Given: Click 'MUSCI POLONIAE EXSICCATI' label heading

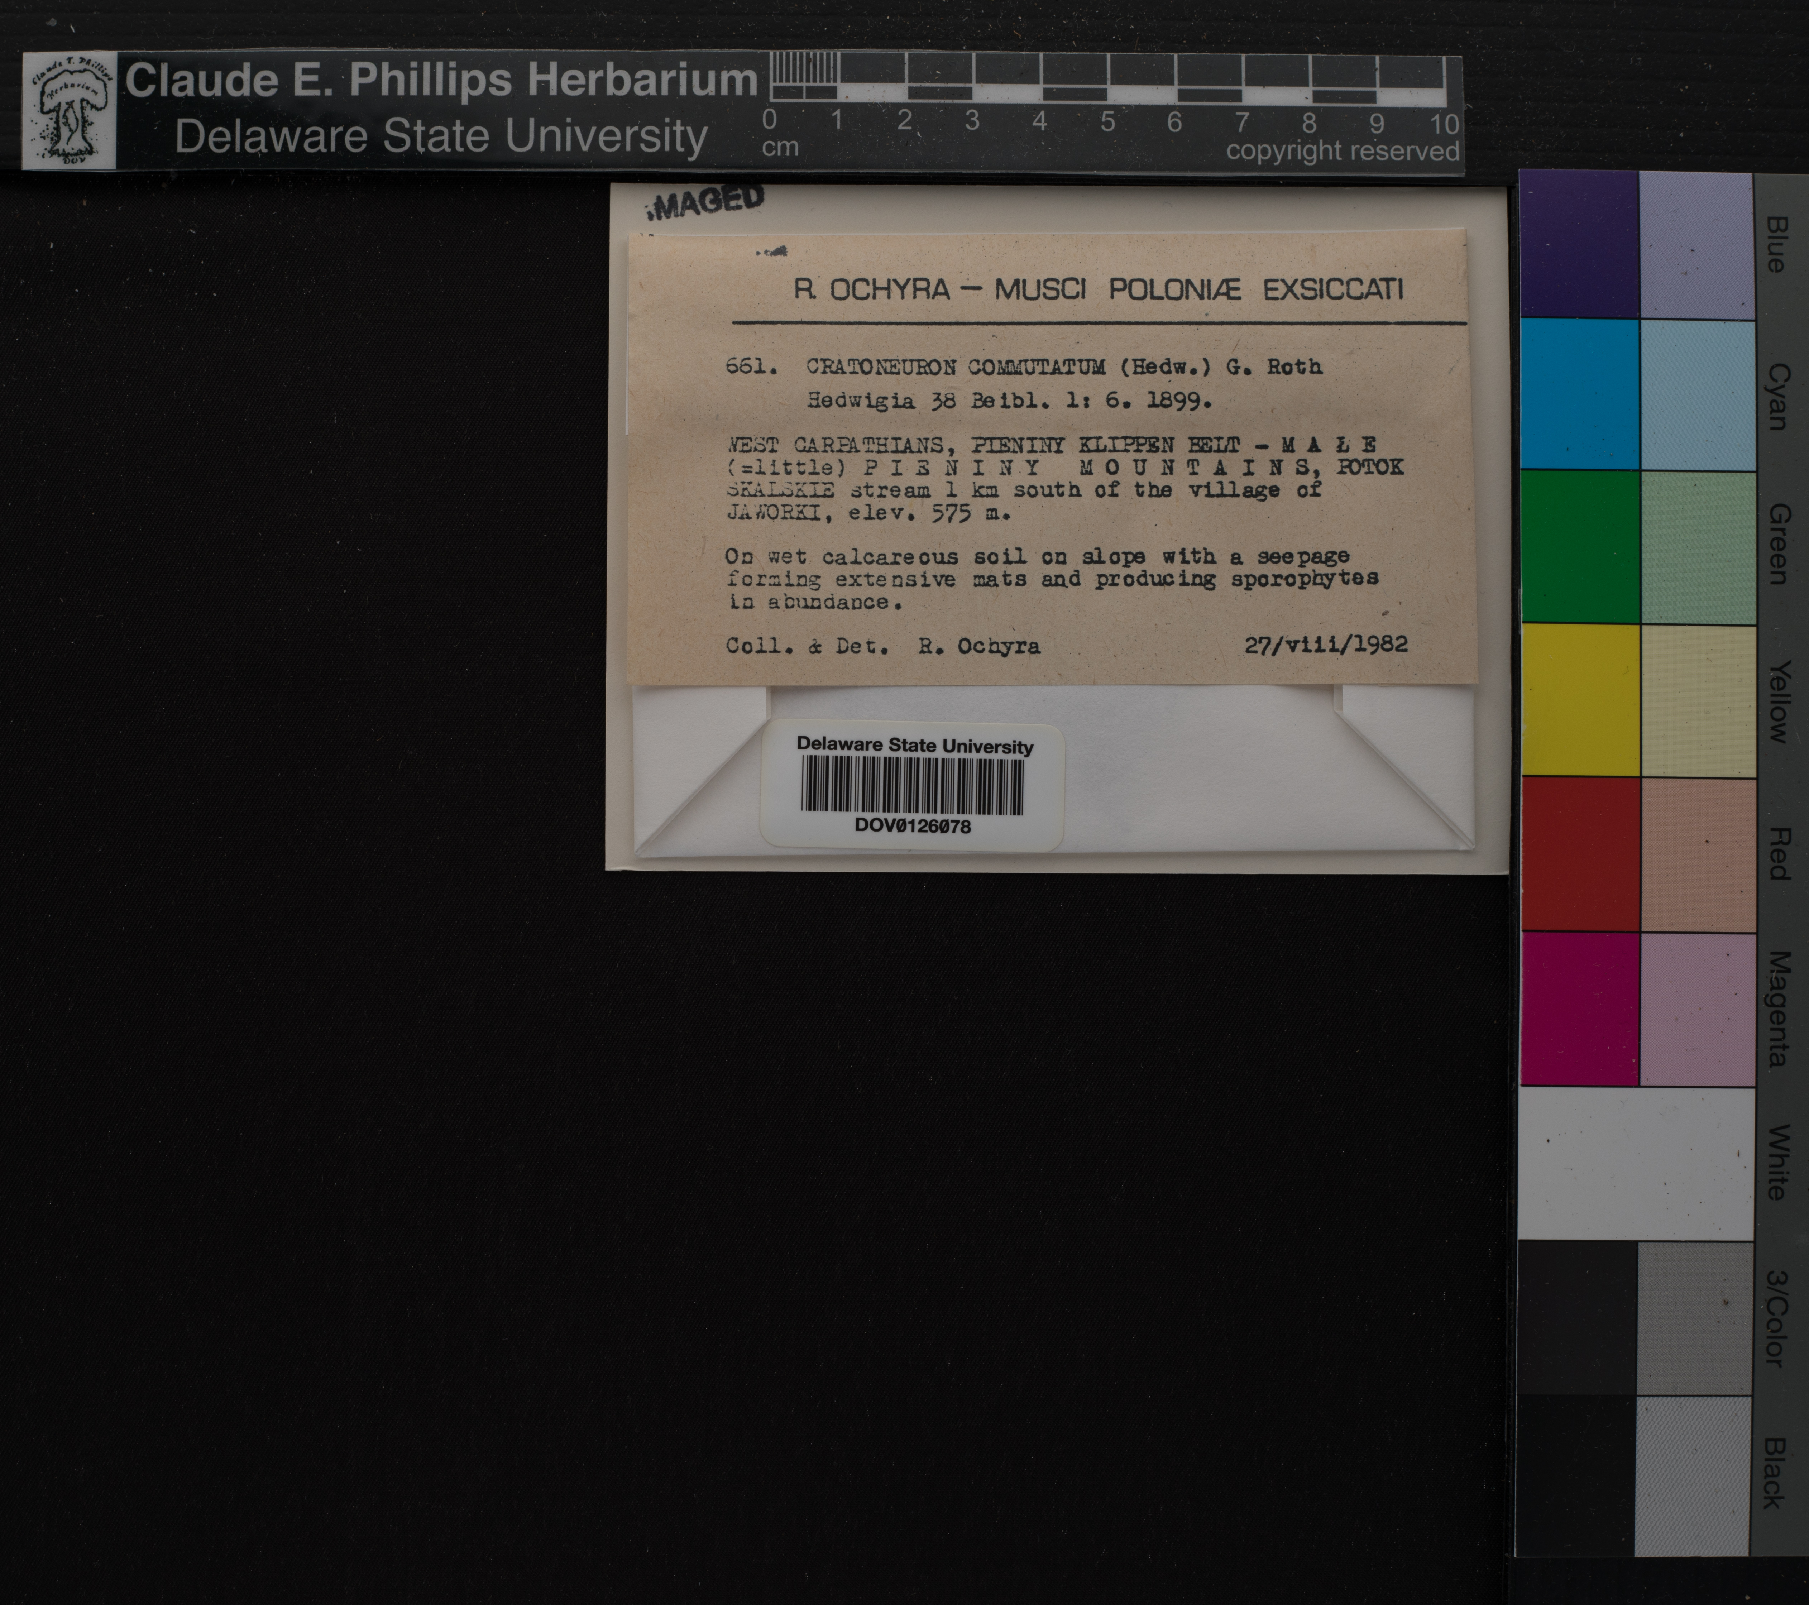Looking at the screenshot, I should pos(1199,289).
